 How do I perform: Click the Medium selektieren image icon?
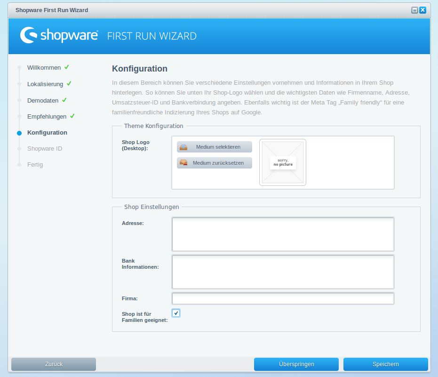click(x=183, y=147)
